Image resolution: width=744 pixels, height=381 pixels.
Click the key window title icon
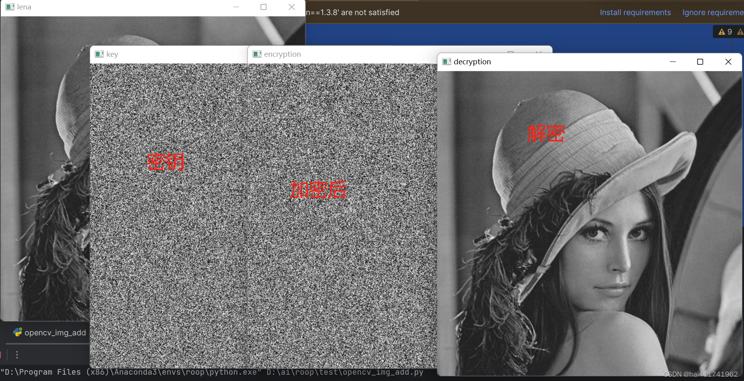pyautogui.click(x=99, y=54)
